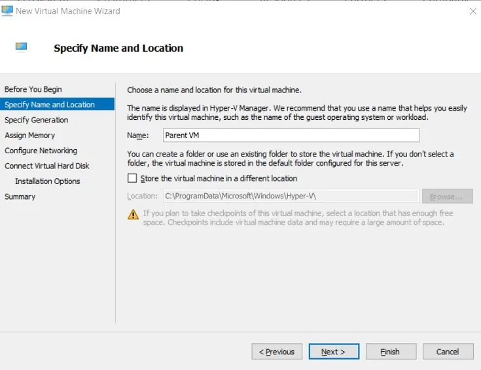Select the Specify Name and Location step
Viewport: 481px width, 370px height.
[50, 105]
